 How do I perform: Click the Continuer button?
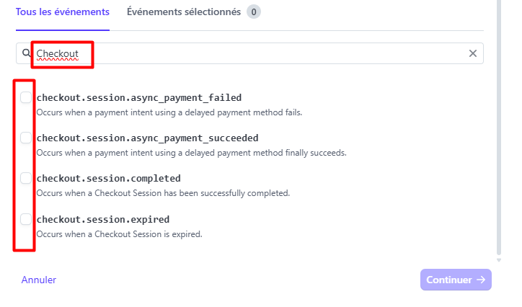tap(456, 280)
